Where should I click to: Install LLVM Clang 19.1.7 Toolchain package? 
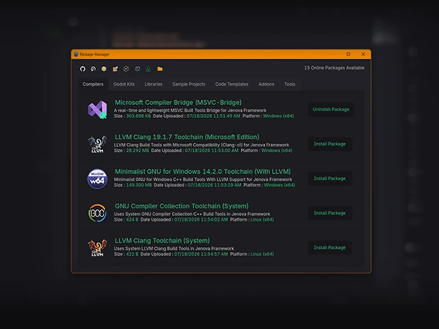330,144
